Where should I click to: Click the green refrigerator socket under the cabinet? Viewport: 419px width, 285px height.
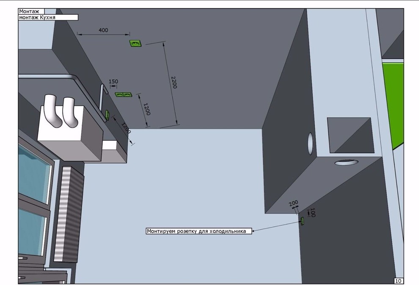tap(302, 221)
